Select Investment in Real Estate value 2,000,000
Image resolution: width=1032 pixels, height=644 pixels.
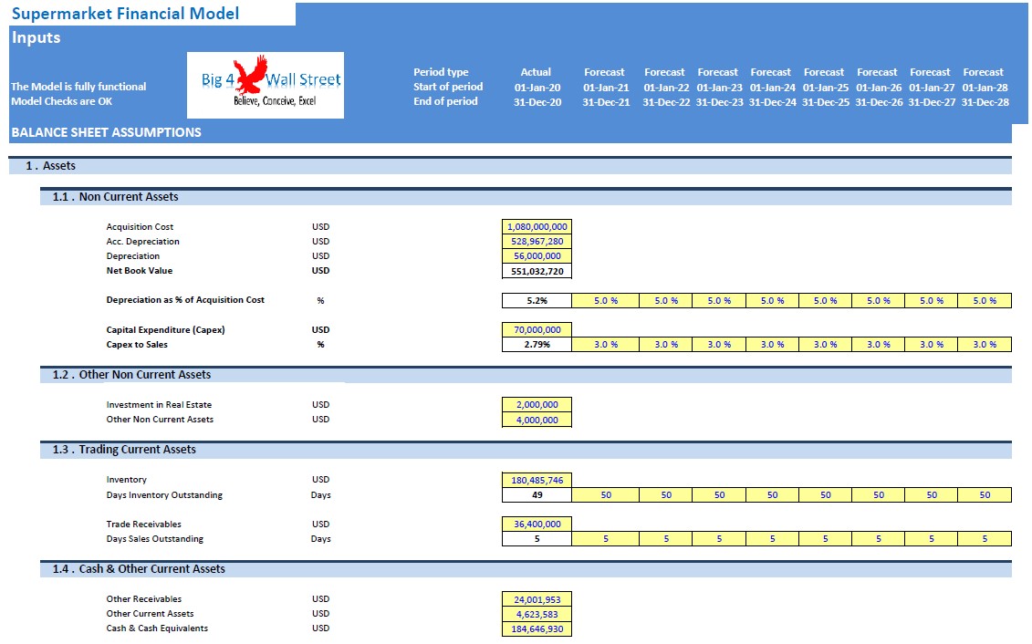click(537, 405)
